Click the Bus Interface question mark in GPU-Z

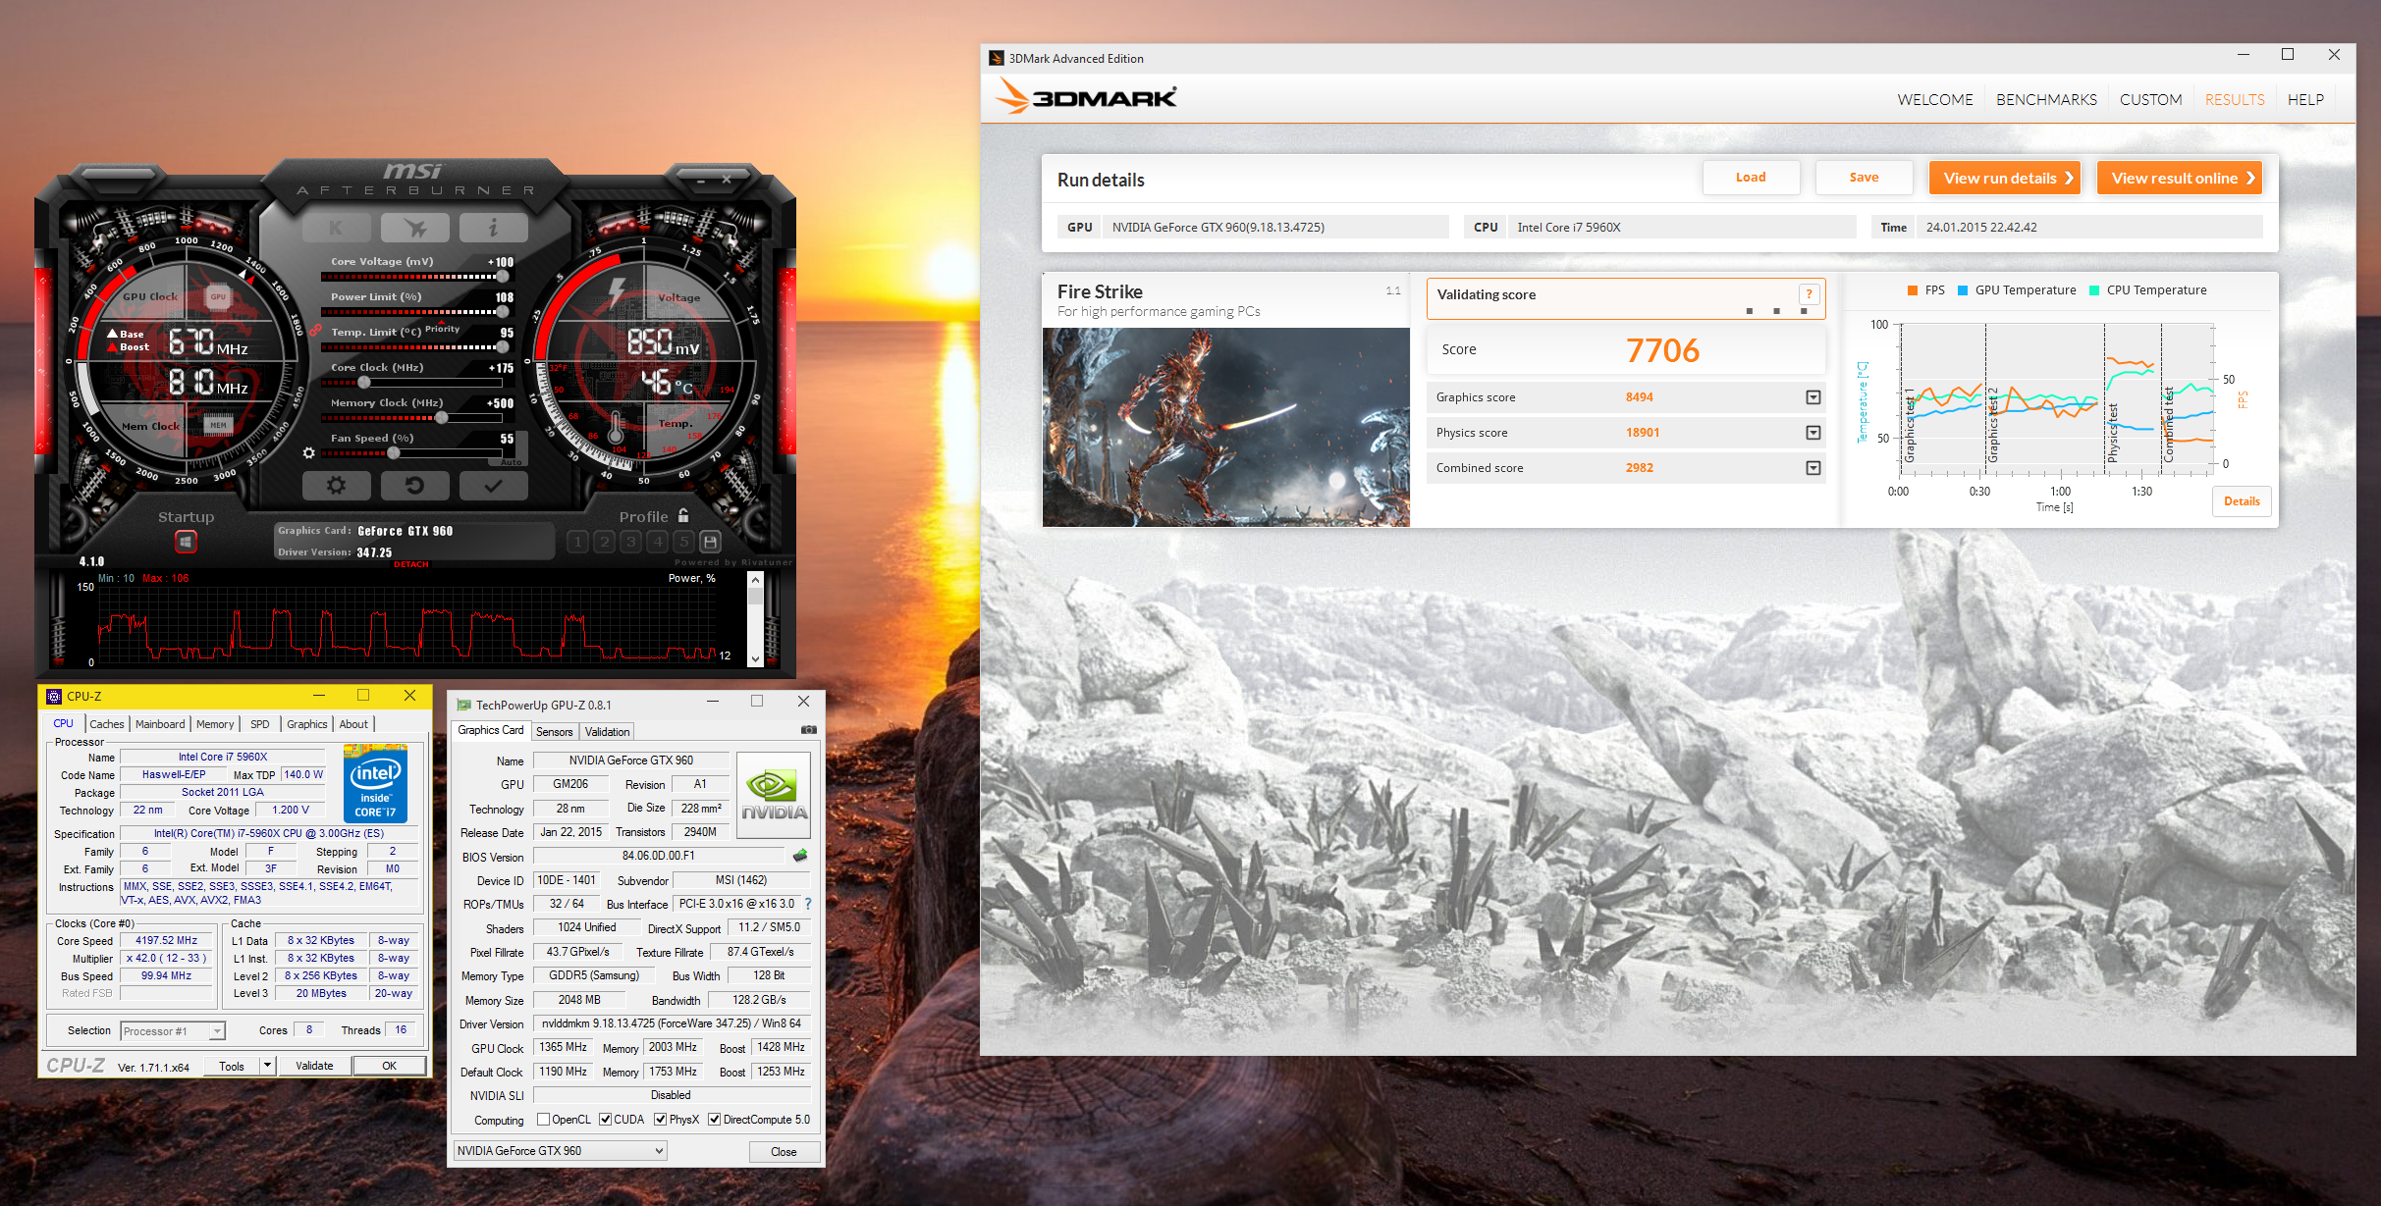point(808,904)
